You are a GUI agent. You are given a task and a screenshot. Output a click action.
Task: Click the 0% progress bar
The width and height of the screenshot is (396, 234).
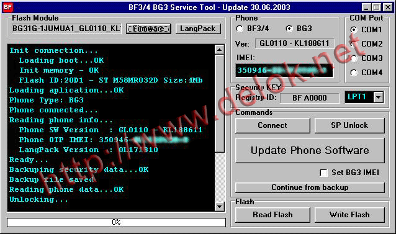[116, 222]
